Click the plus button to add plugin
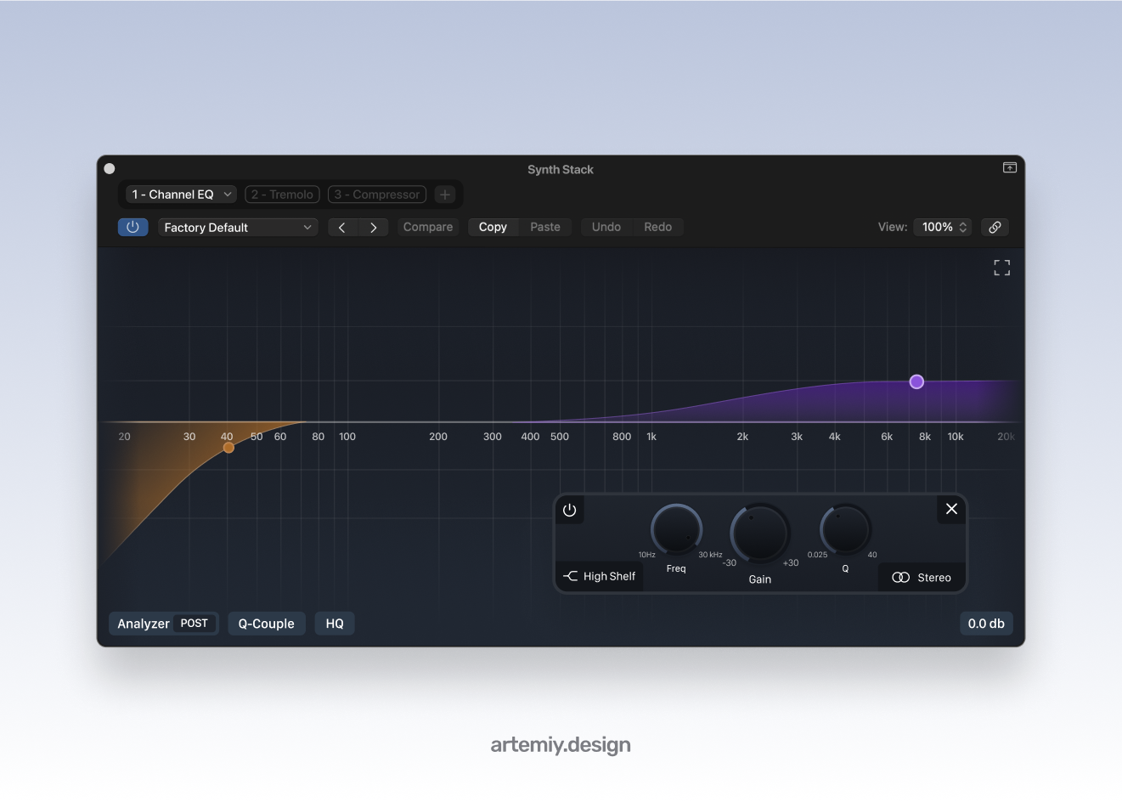This screenshot has width=1122, height=802. 444,195
